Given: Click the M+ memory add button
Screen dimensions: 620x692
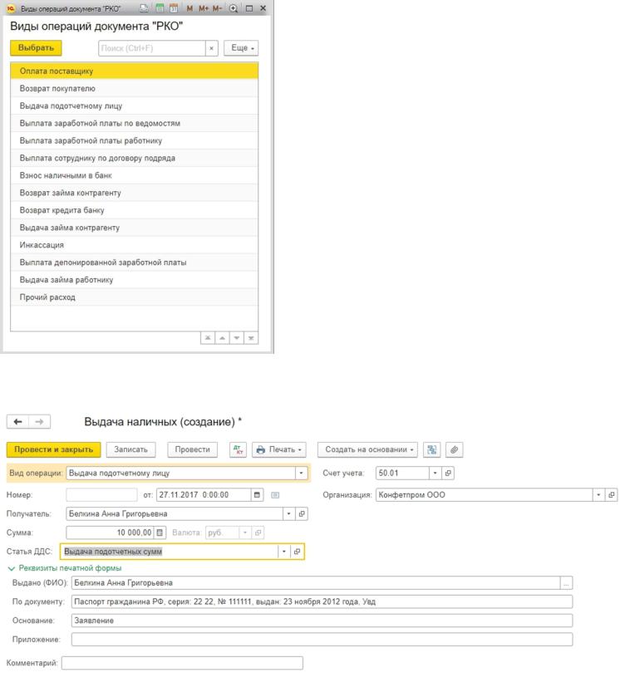Looking at the screenshot, I should [203, 8].
